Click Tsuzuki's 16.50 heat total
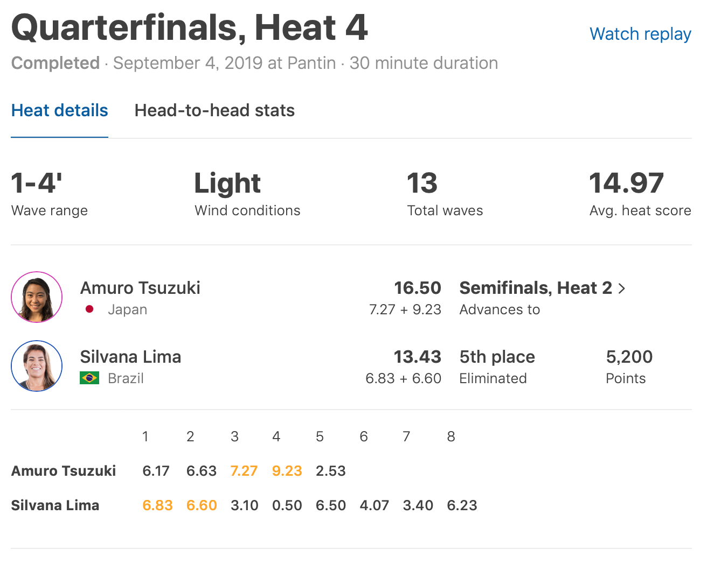Screen dimensions: 707x564 point(417,288)
